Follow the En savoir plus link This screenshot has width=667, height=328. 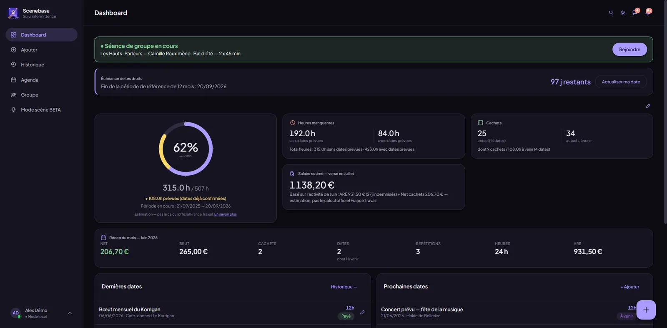[226, 214]
